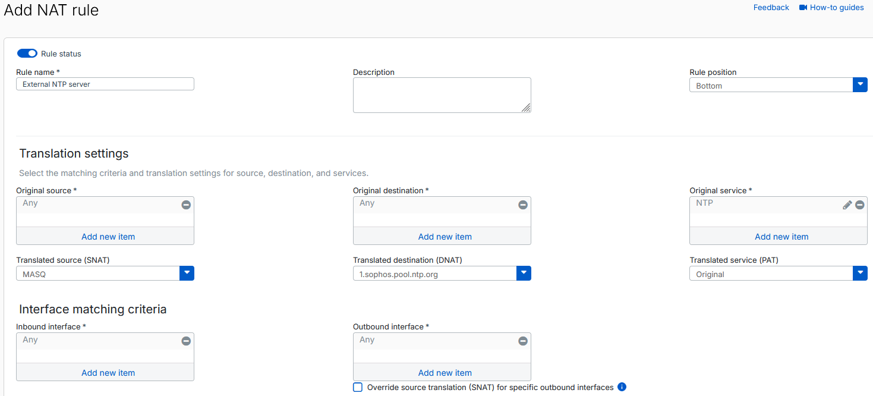Image resolution: width=873 pixels, height=396 pixels.
Task: Remove Any from Inbound interface list
Action: (185, 341)
